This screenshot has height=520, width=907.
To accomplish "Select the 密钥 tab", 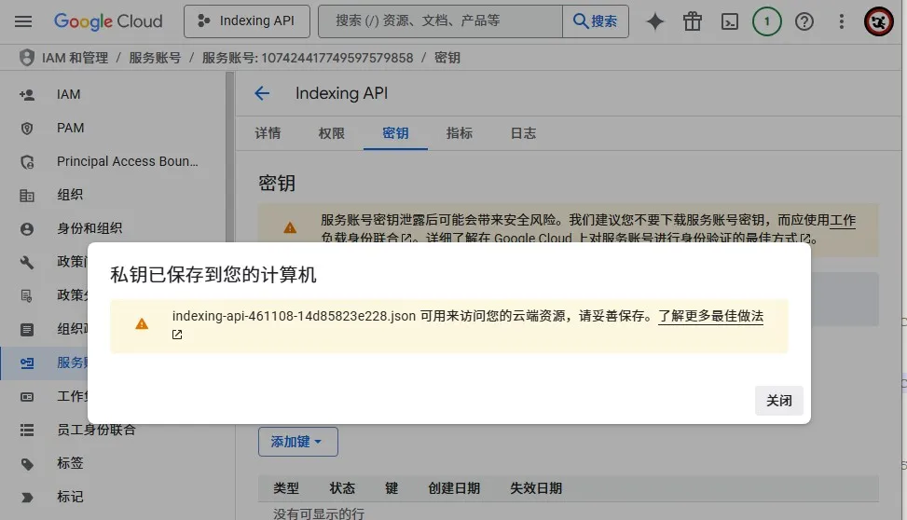I will (395, 133).
